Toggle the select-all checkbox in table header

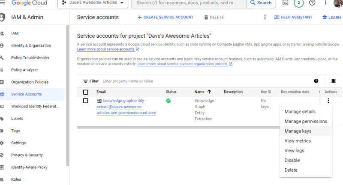coord(86,92)
